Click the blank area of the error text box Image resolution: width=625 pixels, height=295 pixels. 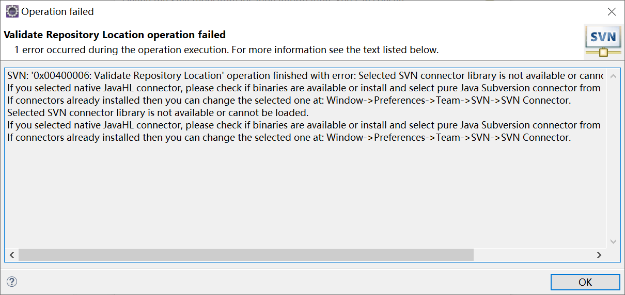305,196
